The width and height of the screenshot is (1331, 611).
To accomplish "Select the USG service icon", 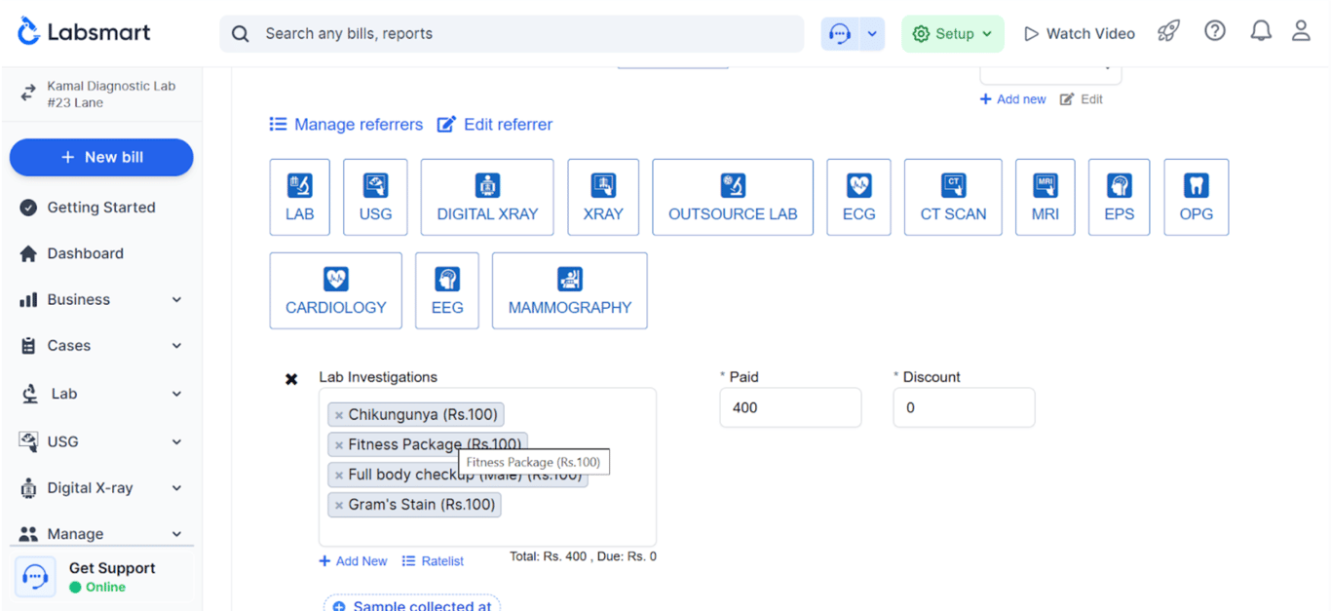I will (375, 197).
